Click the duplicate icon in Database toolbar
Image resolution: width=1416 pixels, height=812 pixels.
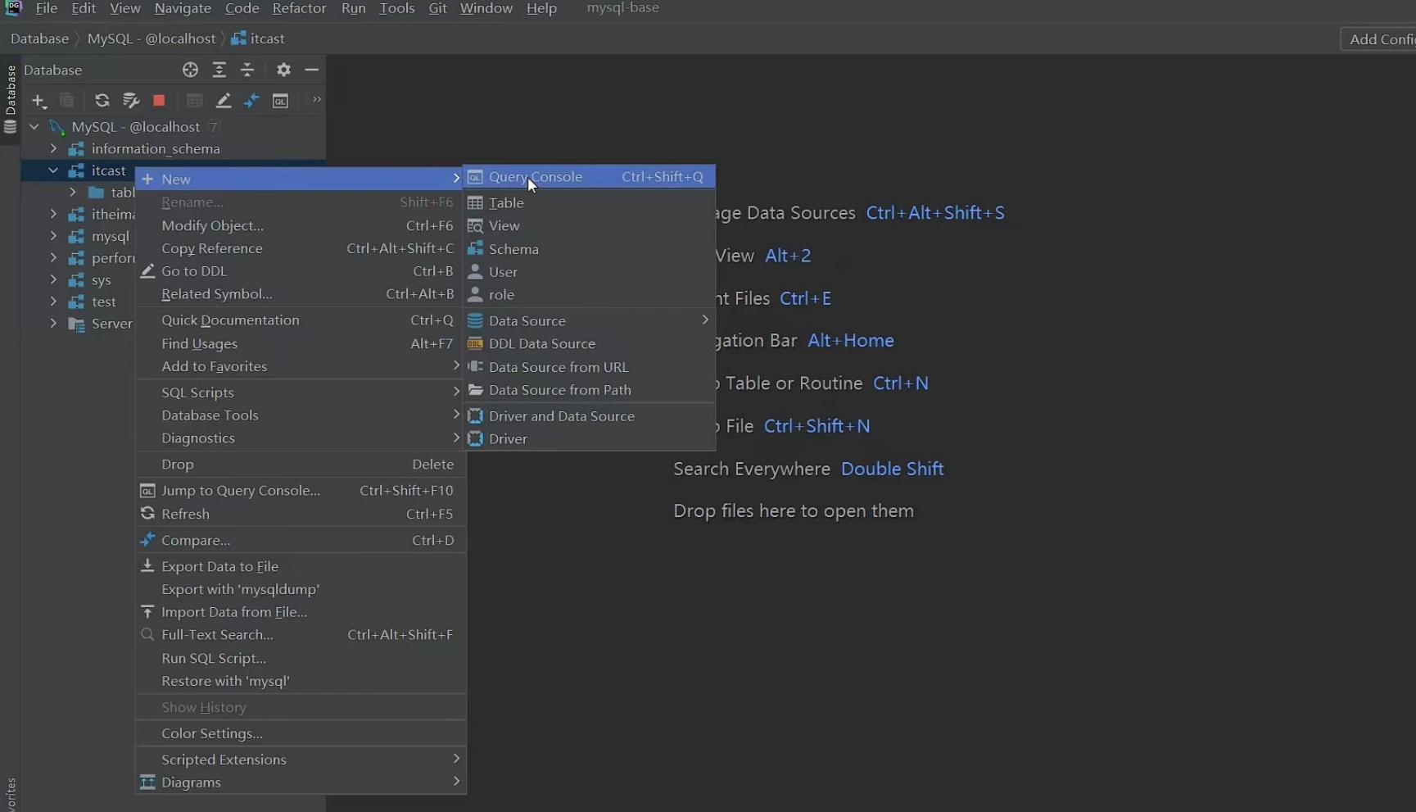click(67, 101)
